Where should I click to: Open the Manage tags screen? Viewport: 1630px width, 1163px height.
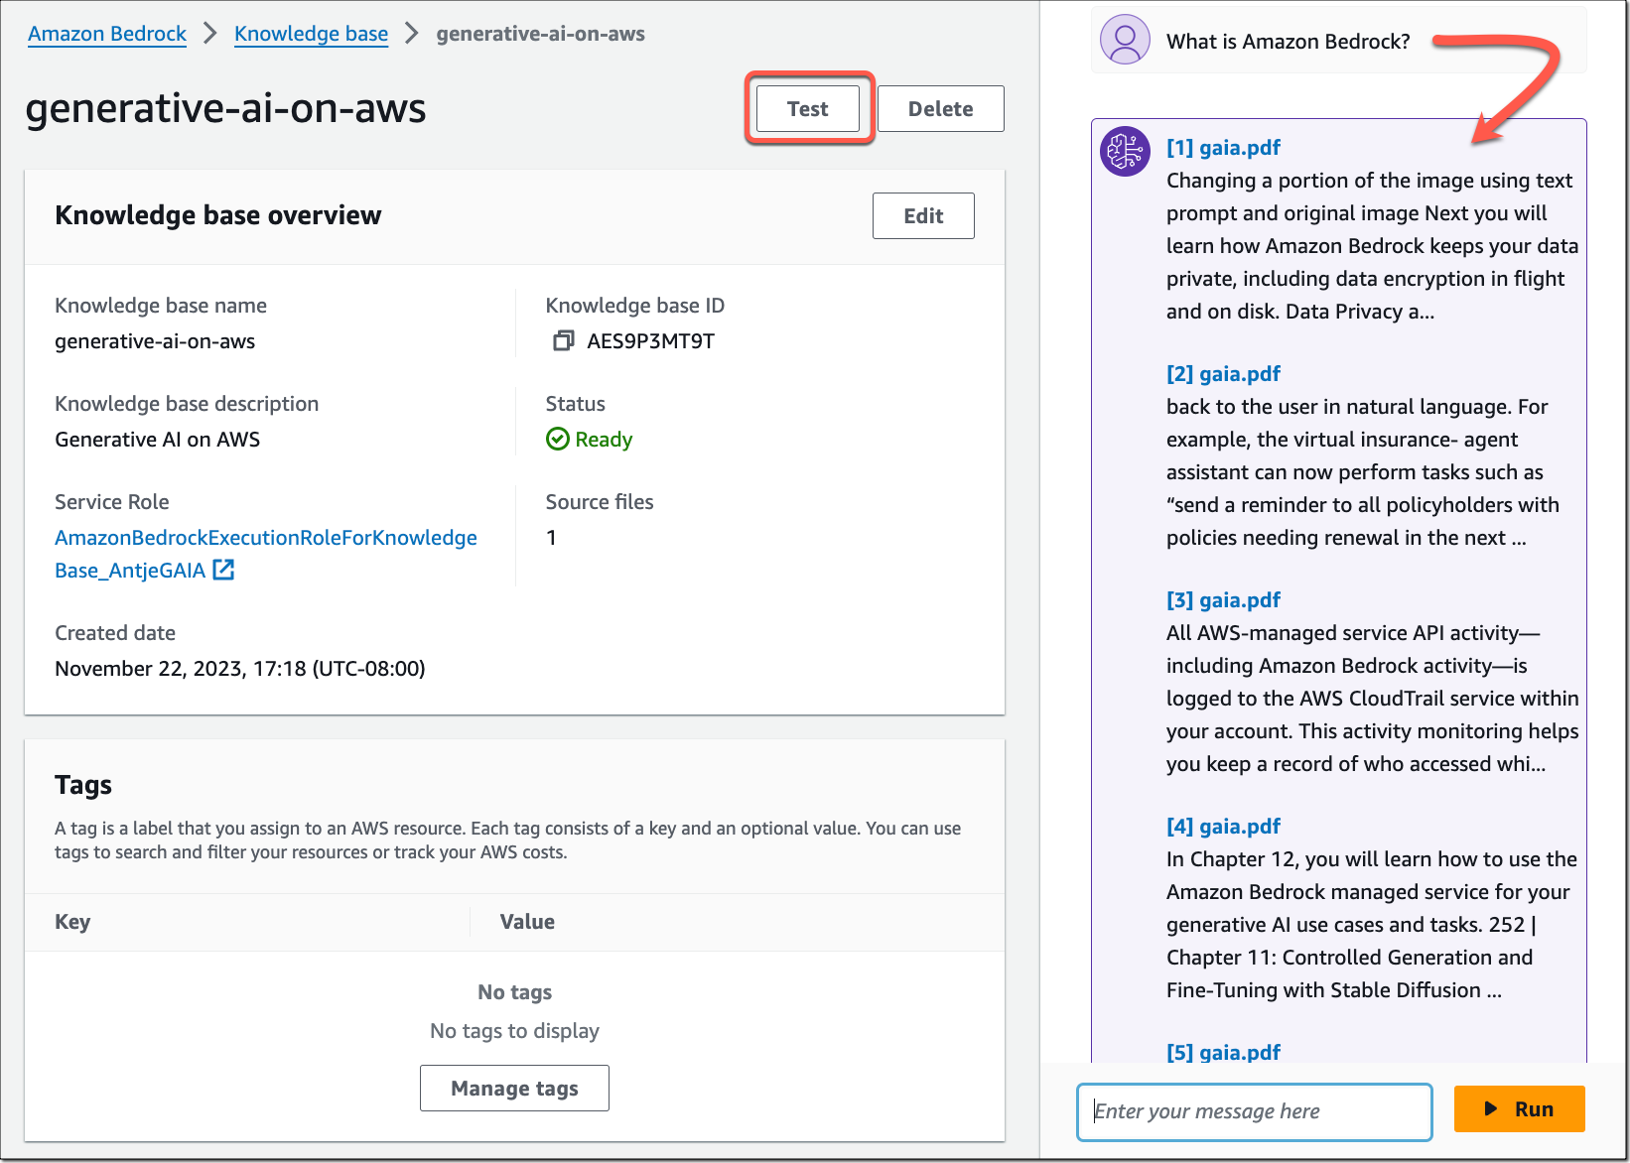514,1088
